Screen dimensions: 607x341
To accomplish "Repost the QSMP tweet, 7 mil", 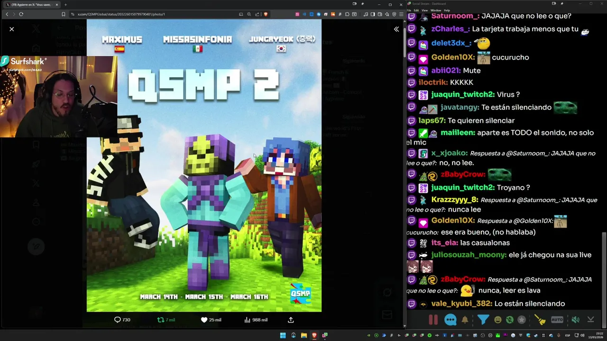I will 166,320.
